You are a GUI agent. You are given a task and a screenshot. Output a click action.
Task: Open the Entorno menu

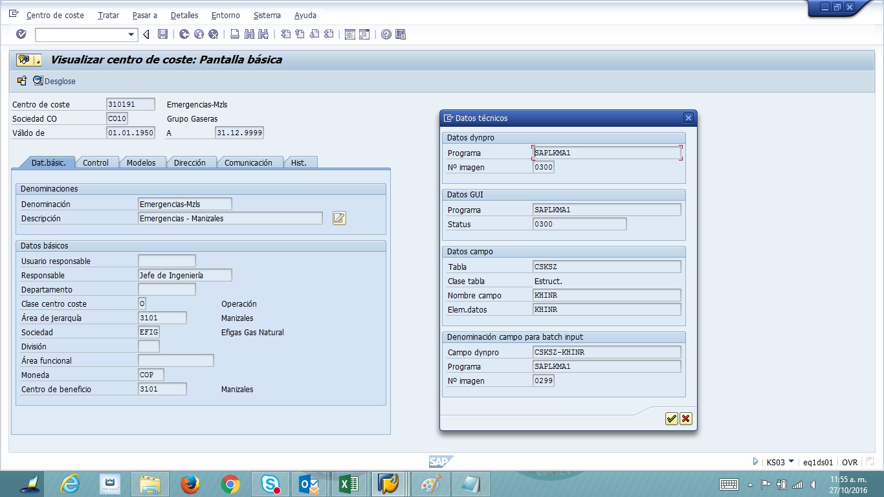click(x=225, y=15)
